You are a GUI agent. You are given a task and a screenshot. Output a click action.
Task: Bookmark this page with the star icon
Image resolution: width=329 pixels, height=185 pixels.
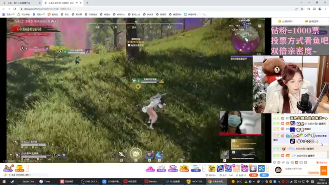coord(302,9)
